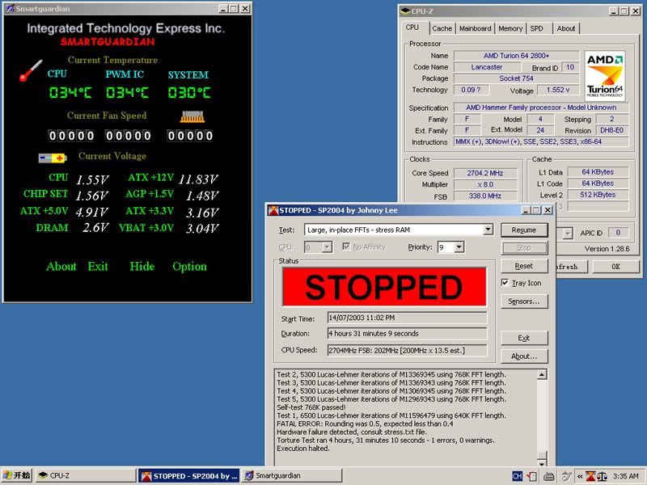Click the scales tray icon

click(x=602, y=476)
